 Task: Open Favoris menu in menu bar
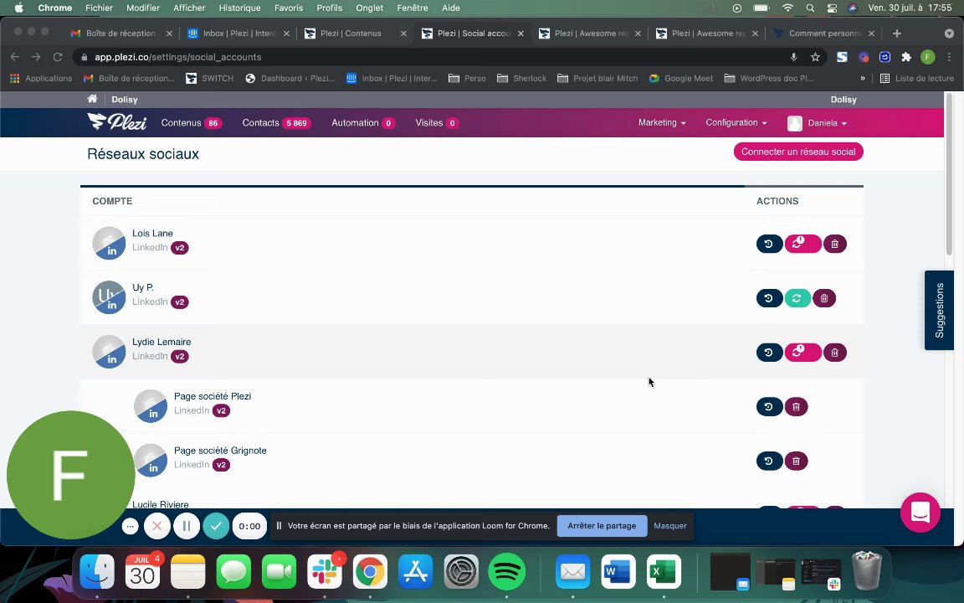289,8
